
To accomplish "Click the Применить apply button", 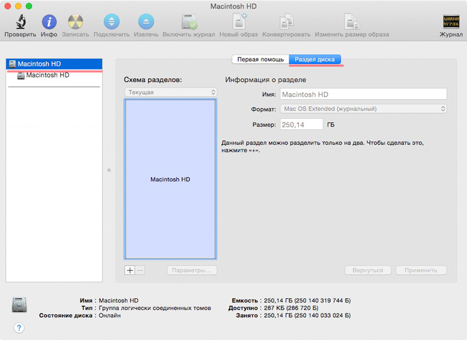I will pos(421,271).
